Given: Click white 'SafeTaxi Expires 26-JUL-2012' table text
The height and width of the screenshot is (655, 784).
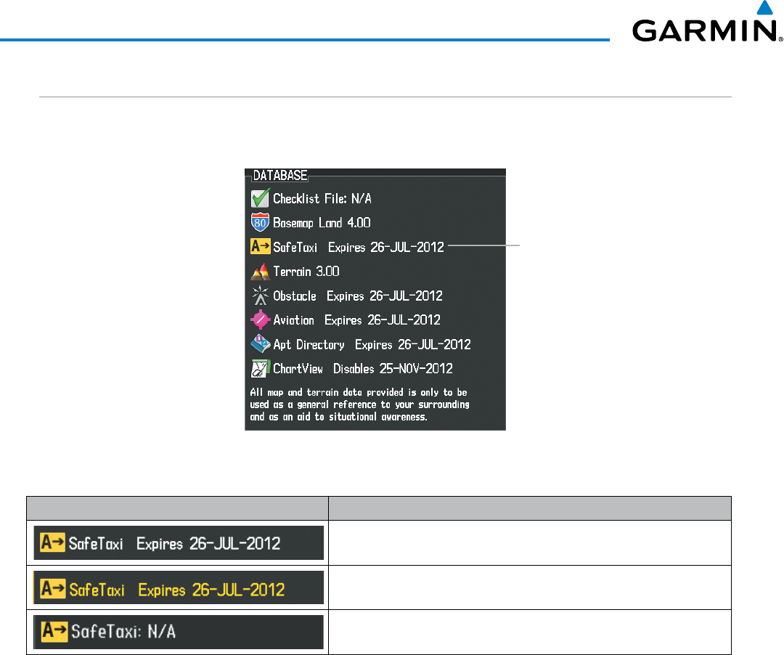Looking at the screenshot, I should [x=174, y=543].
